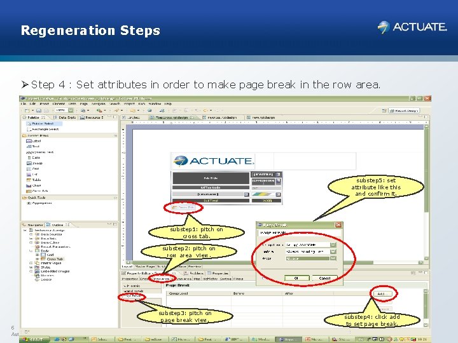The image size is (458, 343).
Task: Click the Windows Start button
Action: pyautogui.click(x=34, y=339)
